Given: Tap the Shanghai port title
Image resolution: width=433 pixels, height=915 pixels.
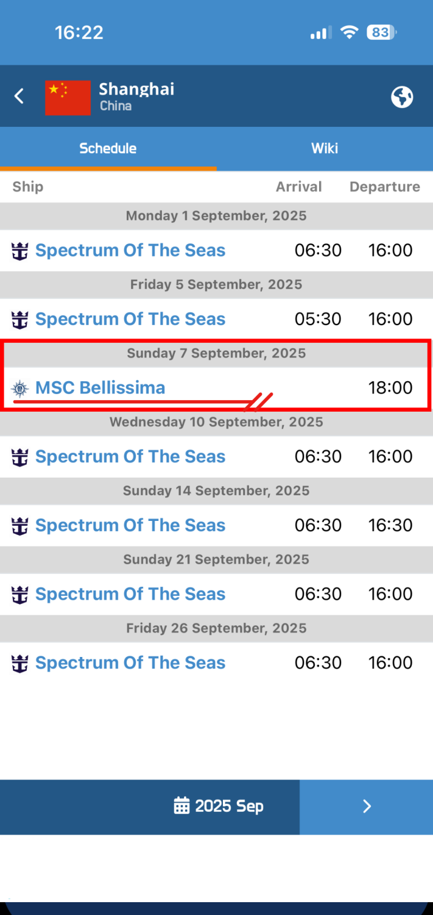Looking at the screenshot, I should point(136,89).
